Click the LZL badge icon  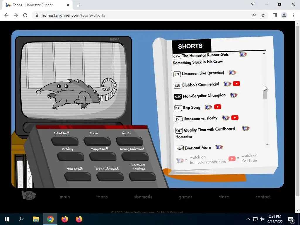[177, 74]
